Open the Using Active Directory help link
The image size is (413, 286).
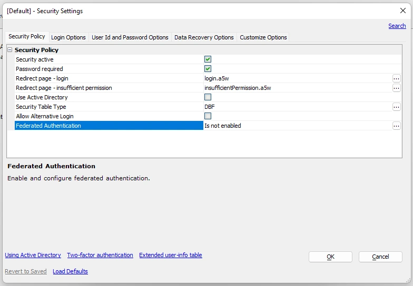click(x=33, y=255)
